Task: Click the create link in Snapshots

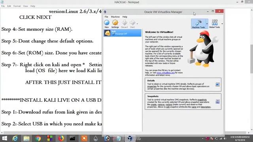Action: click(154, 105)
